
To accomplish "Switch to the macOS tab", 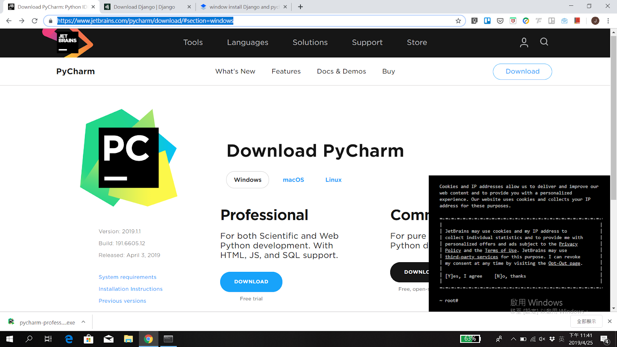I will [293, 180].
